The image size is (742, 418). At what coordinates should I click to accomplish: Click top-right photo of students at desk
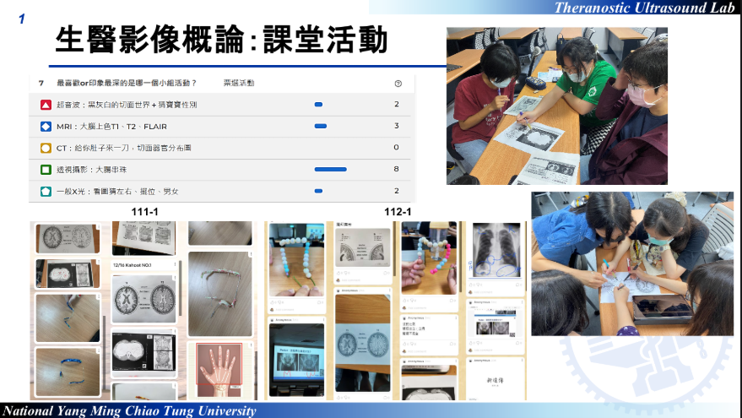(x=556, y=104)
